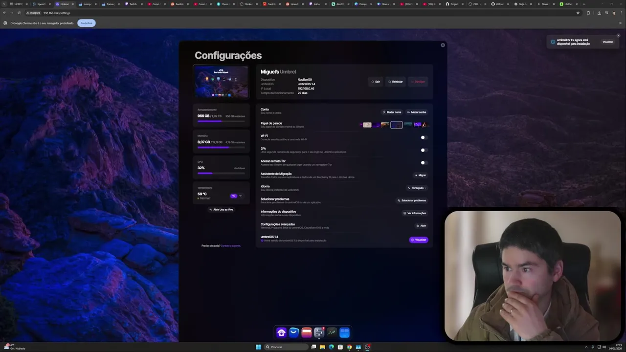Click the Sair logout button
626x352 pixels.
click(x=376, y=82)
